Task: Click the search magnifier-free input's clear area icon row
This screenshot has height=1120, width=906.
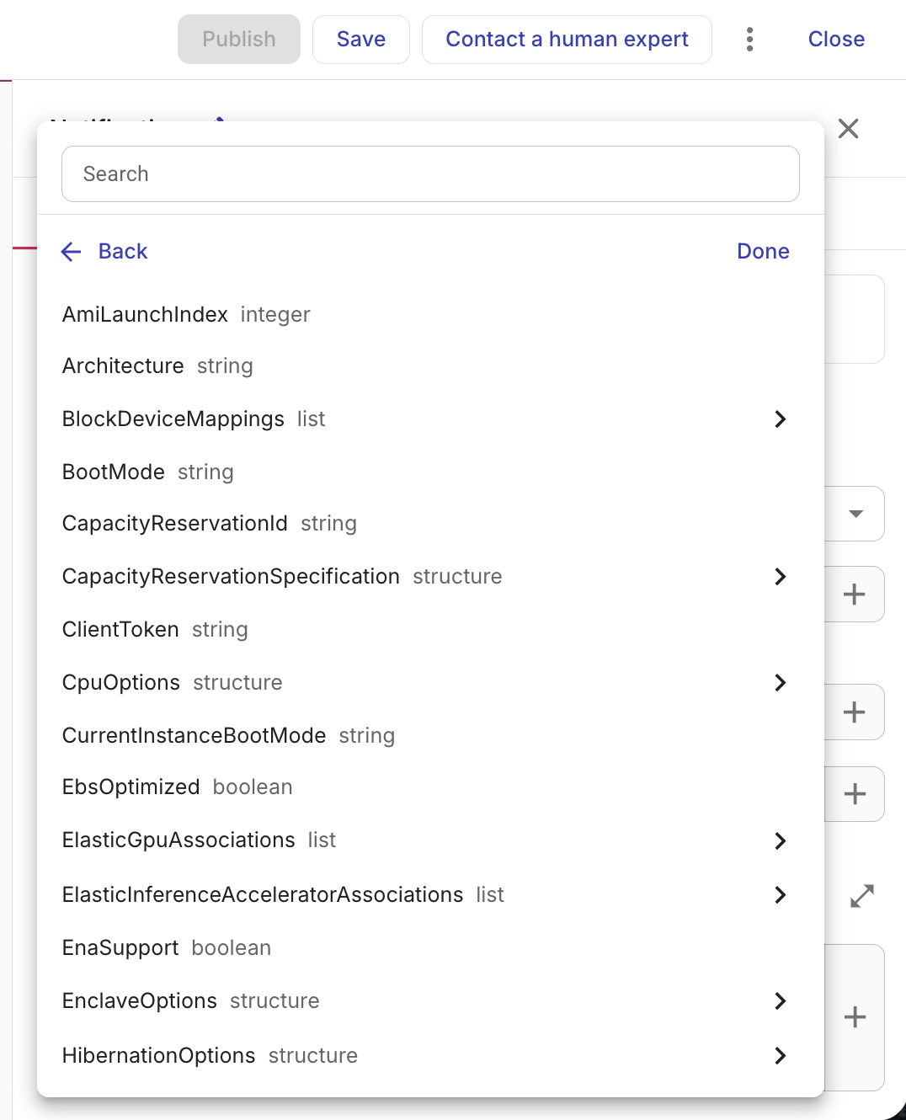Action: [430, 174]
